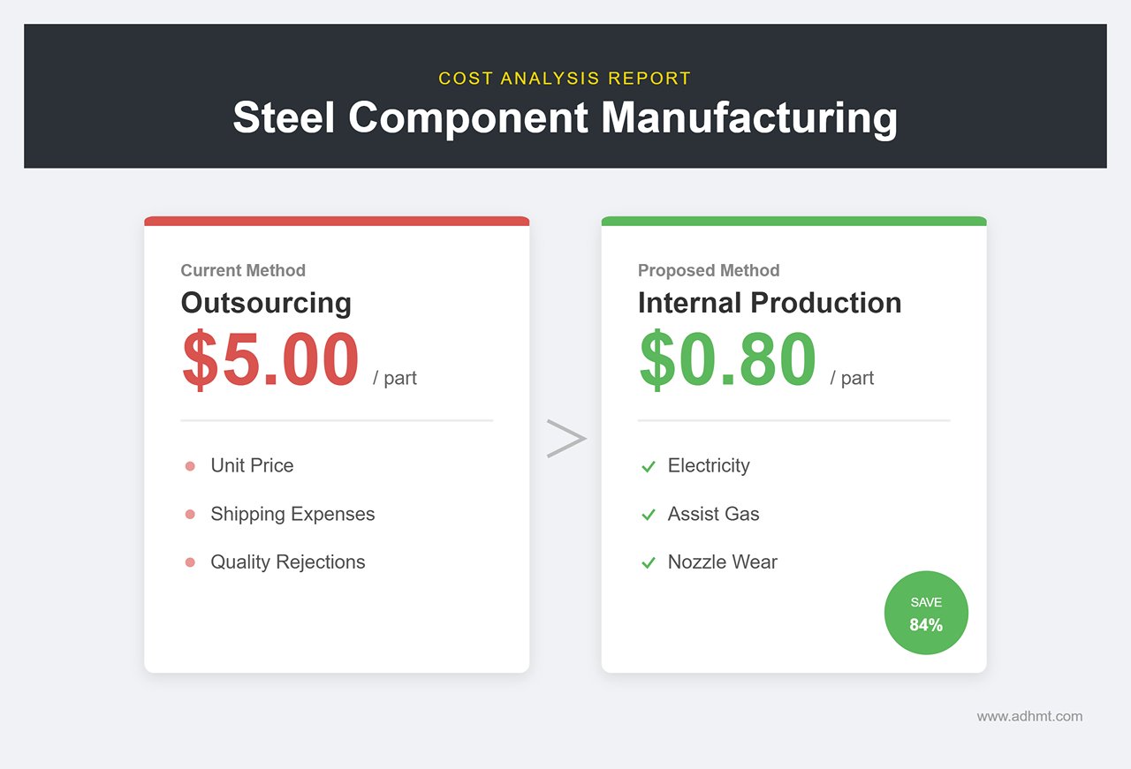Viewport: 1131px width, 769px height.
Task: Click the checkmark beside Assist Gas
Action: tap(649, 515)
